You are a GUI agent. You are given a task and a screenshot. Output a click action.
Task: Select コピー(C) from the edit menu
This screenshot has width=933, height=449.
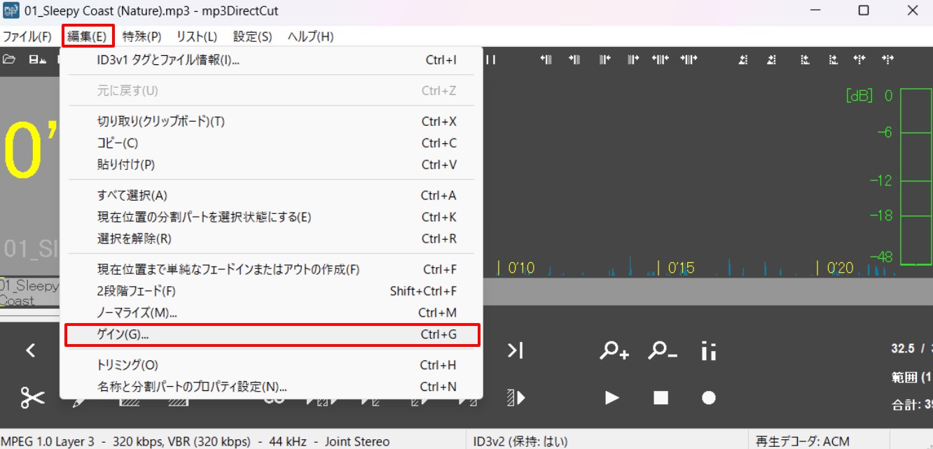tap(271, 143)
